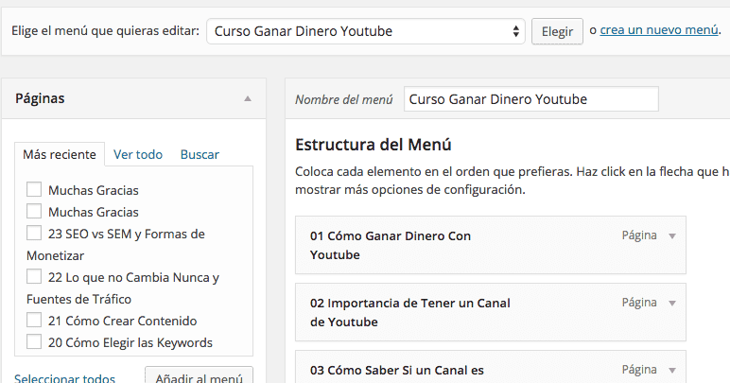Screen dimensions: 730x383
Task: Enable the 20 Cómo Elegir las Keywords checkbox
Action: (33, 342)
